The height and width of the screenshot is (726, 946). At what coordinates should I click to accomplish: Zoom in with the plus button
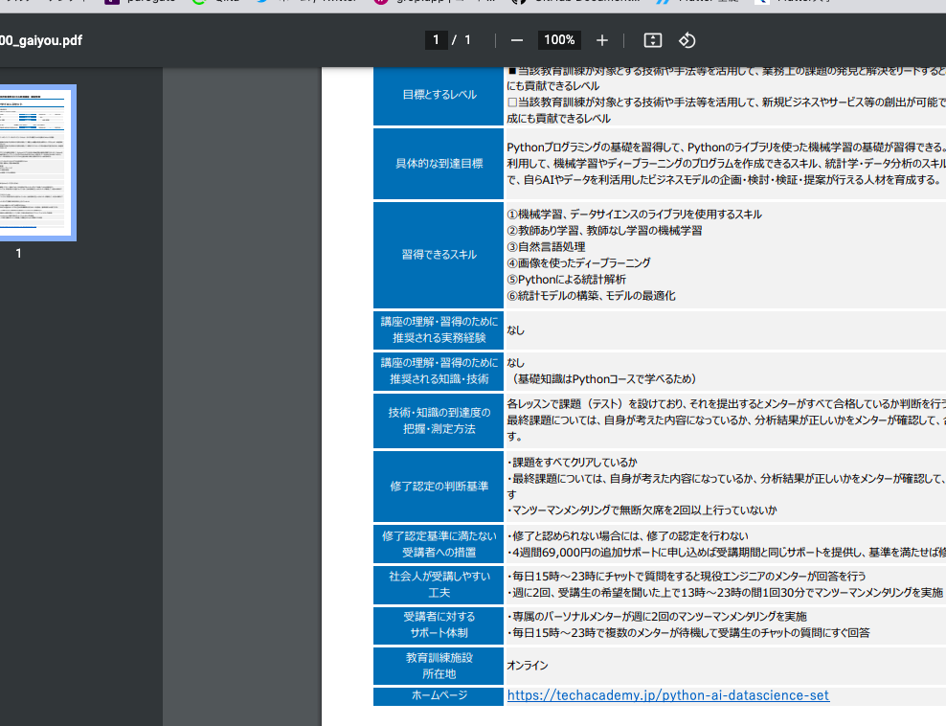click(601, 40)
